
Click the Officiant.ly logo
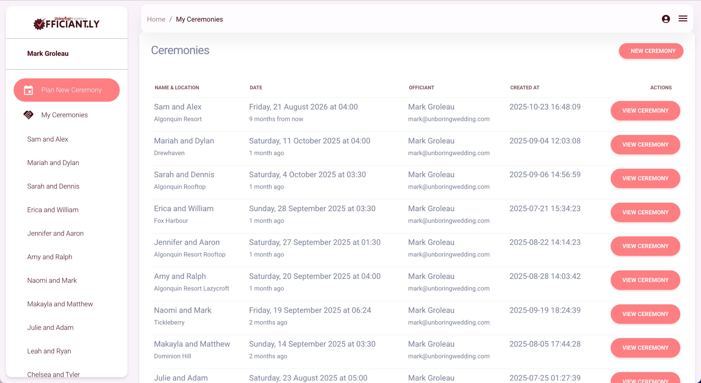pos(67,23)
